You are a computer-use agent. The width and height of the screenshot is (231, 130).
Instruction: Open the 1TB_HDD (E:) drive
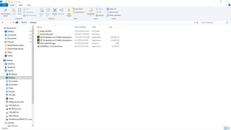click(x=14, y=112)
